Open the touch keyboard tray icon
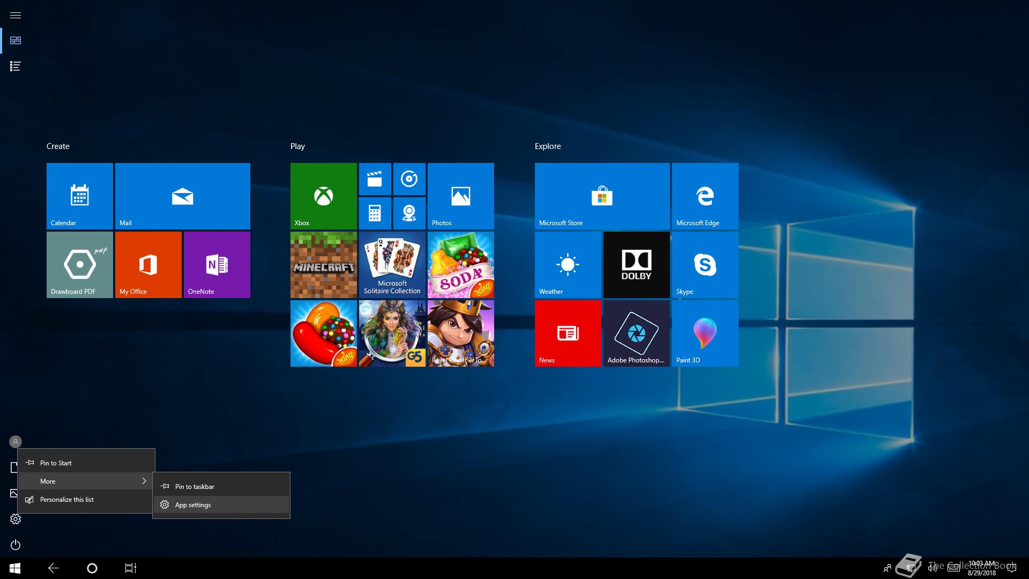1029x579 pixels. pos(953,568)
